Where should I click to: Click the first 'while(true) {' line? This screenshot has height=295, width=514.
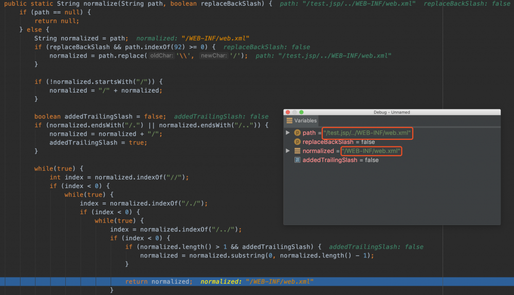[x=59, y=169]
